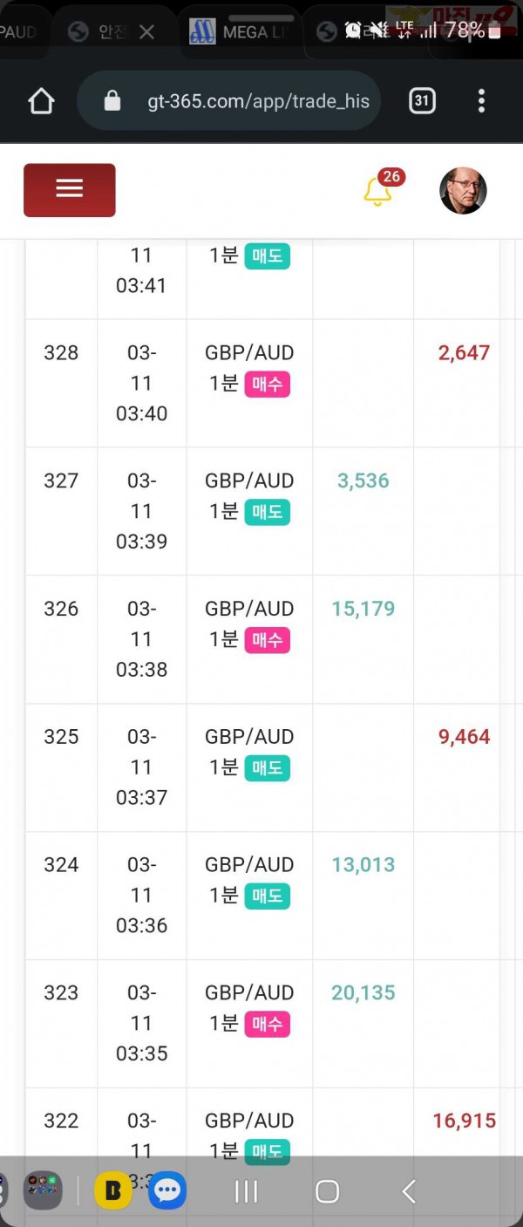Open the red hamburger menu
523x1227 pixels.
tap(69, 189)
